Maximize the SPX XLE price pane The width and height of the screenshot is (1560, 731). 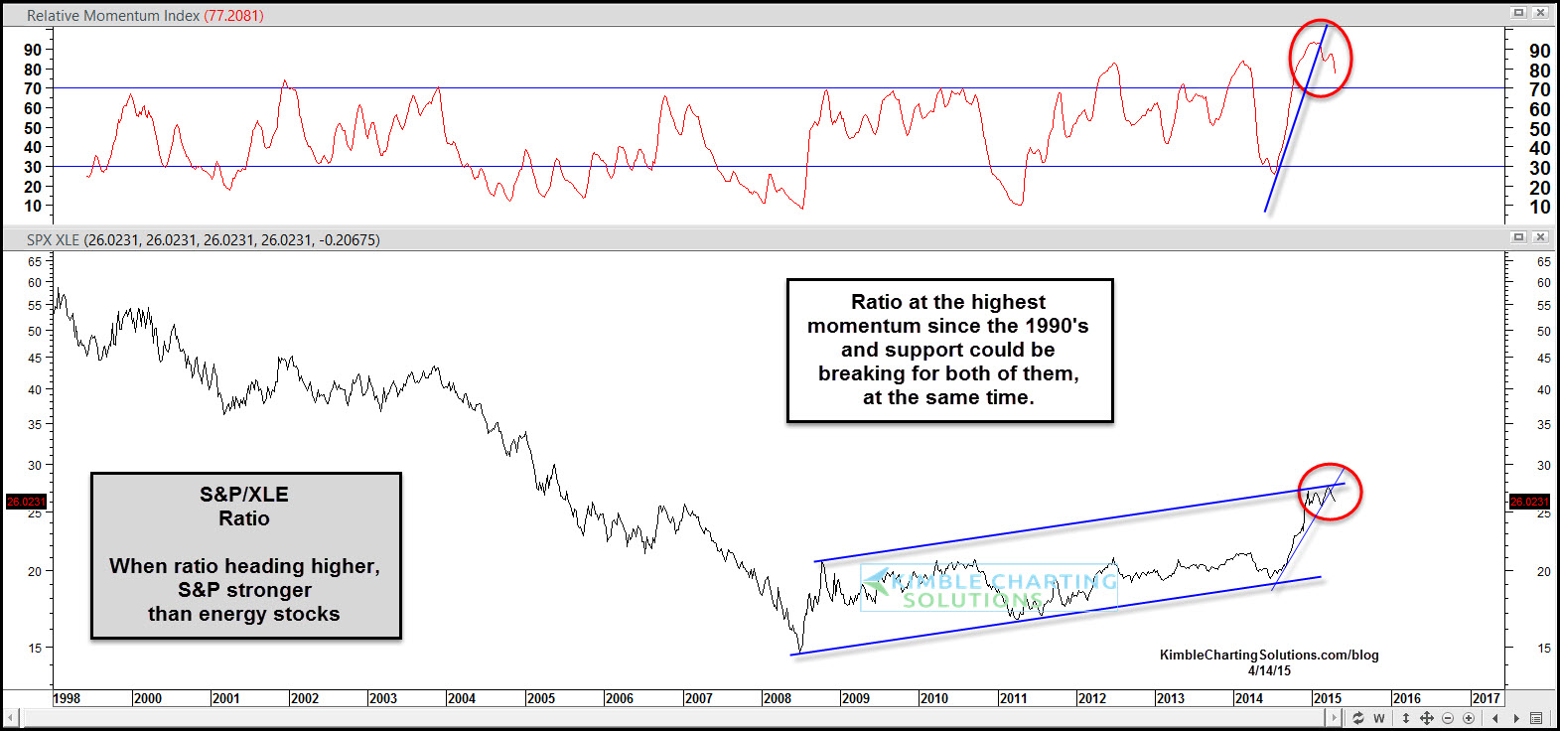tap(1518, 236)
